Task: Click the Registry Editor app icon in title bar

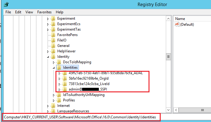Action: point(6,5)
